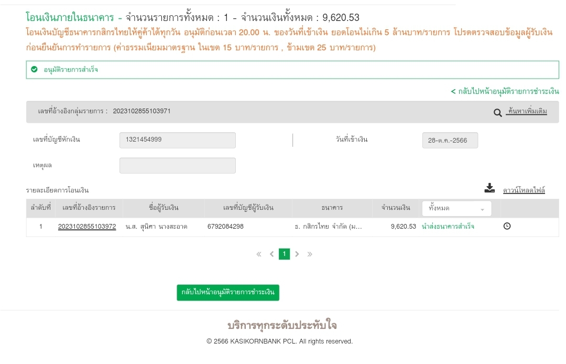The image size is (566, 364).
Task: Click top-right กลับไปหน้าอนุมัติรายการชำระเงิน link
Action: [x=505, y=91]
